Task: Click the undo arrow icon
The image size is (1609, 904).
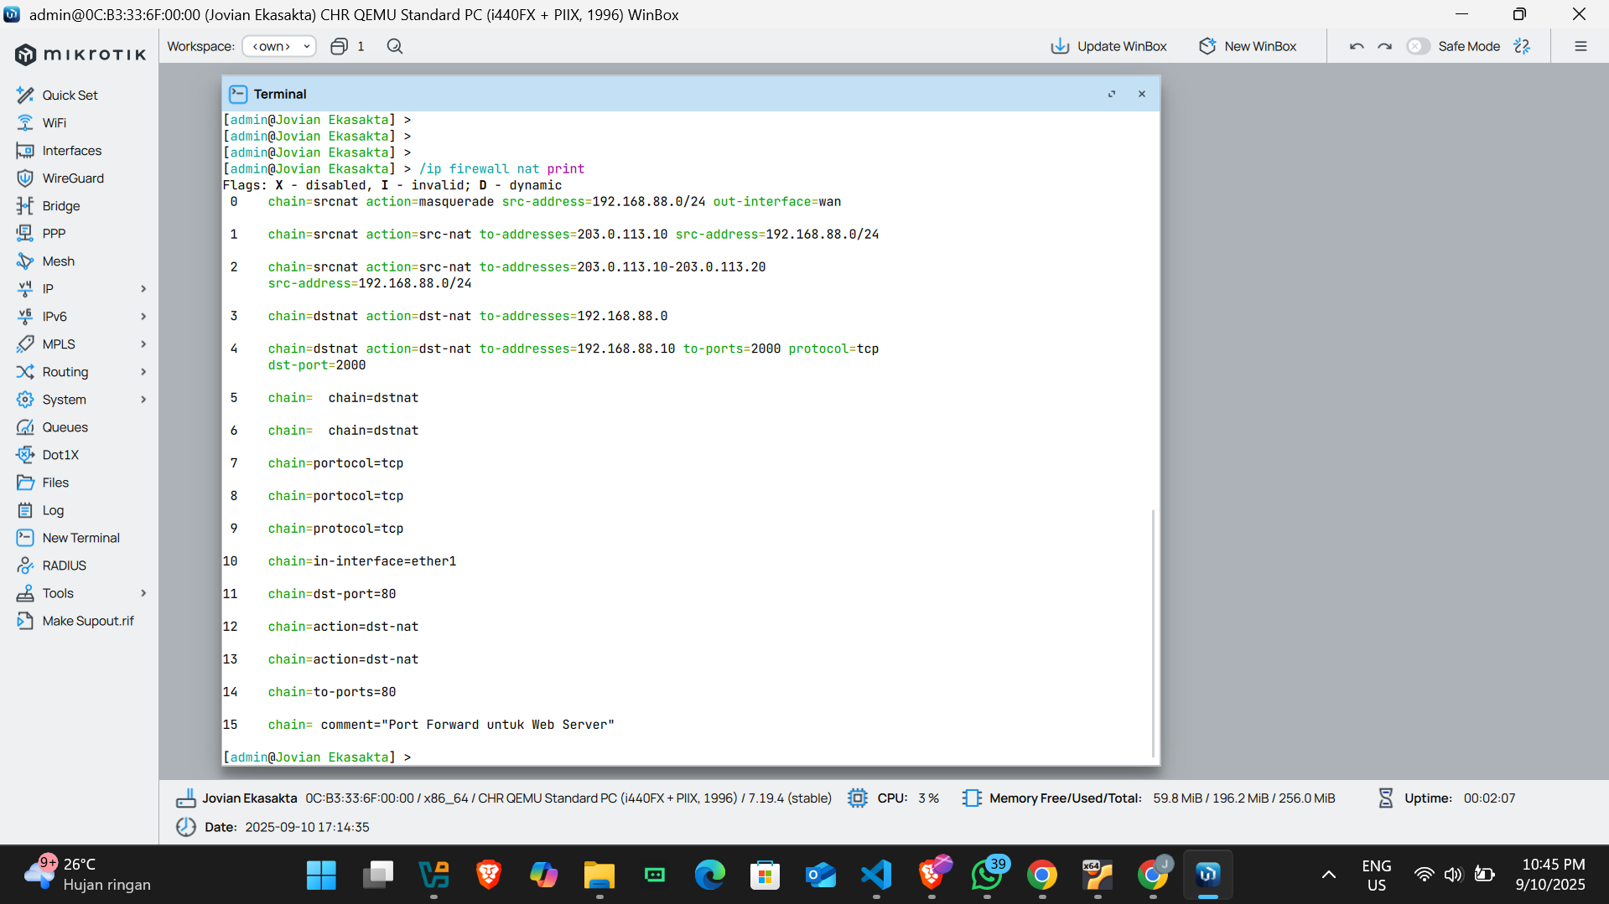Action: [1357, 46]
